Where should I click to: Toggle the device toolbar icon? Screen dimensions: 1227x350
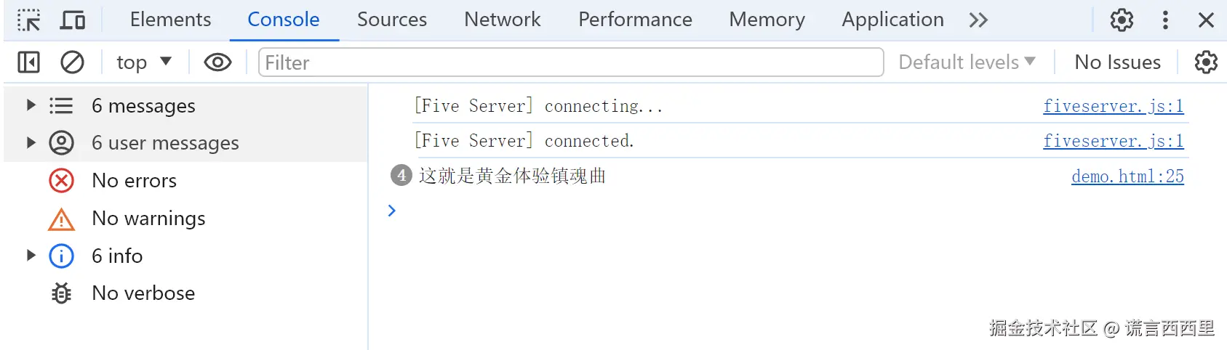[72, 20]
